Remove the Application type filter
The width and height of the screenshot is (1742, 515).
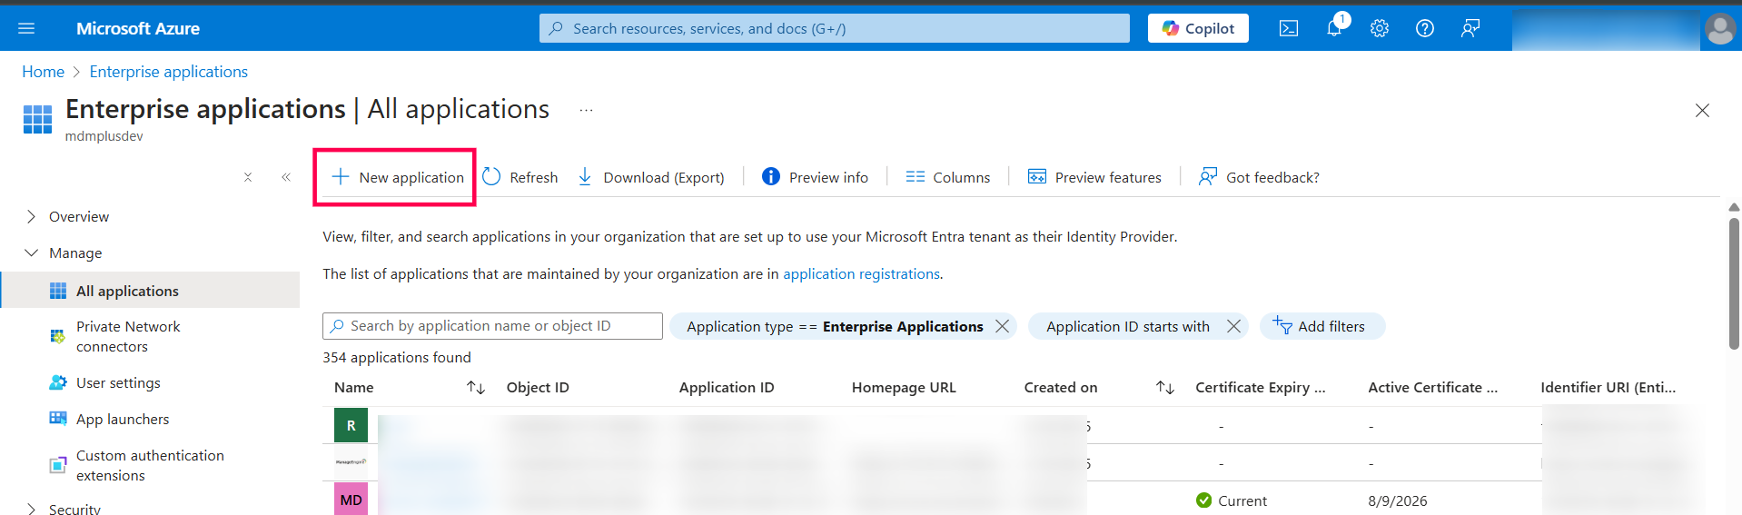click(1002, 326)
